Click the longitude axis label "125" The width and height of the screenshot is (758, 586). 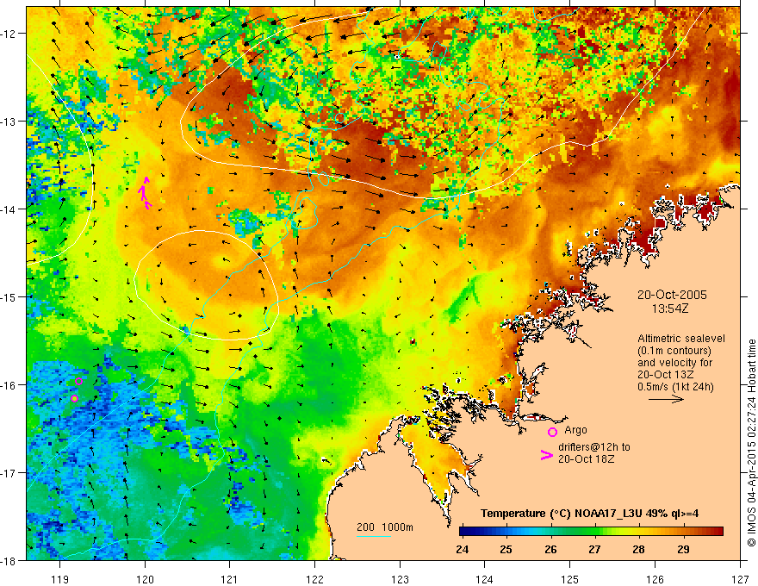click(x=570, y=579)
